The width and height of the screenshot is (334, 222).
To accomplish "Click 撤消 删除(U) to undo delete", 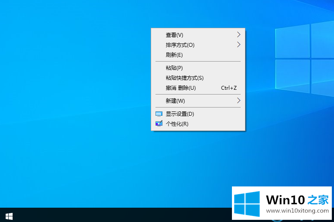I will coord(181,88).
